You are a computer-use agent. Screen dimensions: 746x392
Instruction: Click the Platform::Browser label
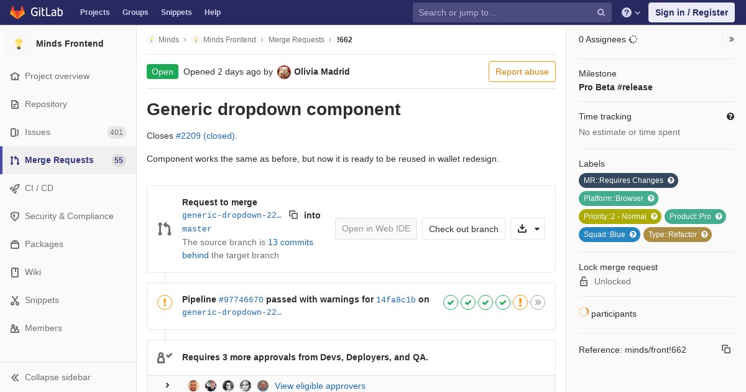pyautogui.click(x=619, y=198)
